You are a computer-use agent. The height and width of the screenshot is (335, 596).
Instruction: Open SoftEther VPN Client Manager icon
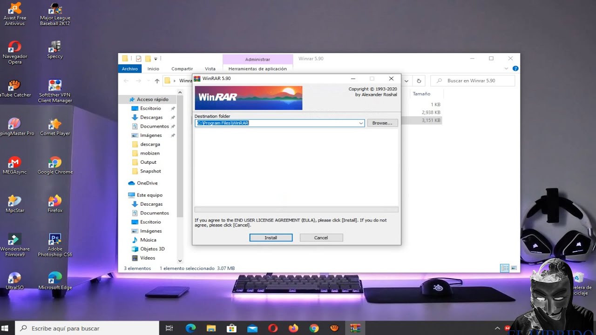pyautogui.click(x=55, y=91)
